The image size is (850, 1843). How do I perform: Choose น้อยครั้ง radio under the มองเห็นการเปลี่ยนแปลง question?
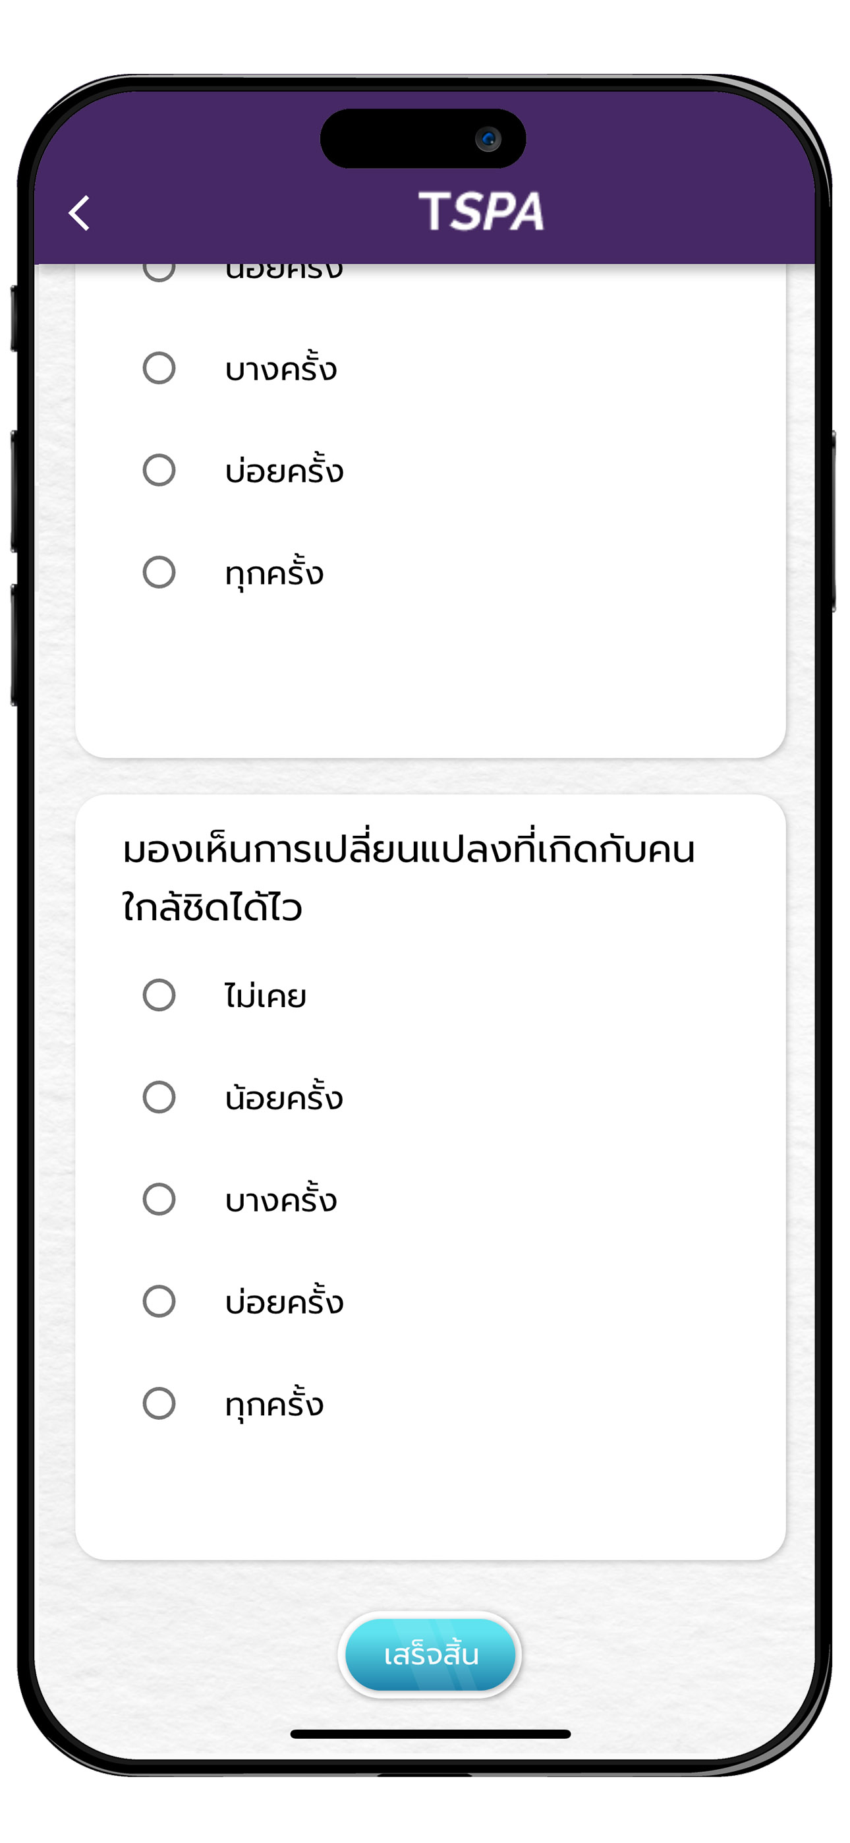pos(159,1097)
